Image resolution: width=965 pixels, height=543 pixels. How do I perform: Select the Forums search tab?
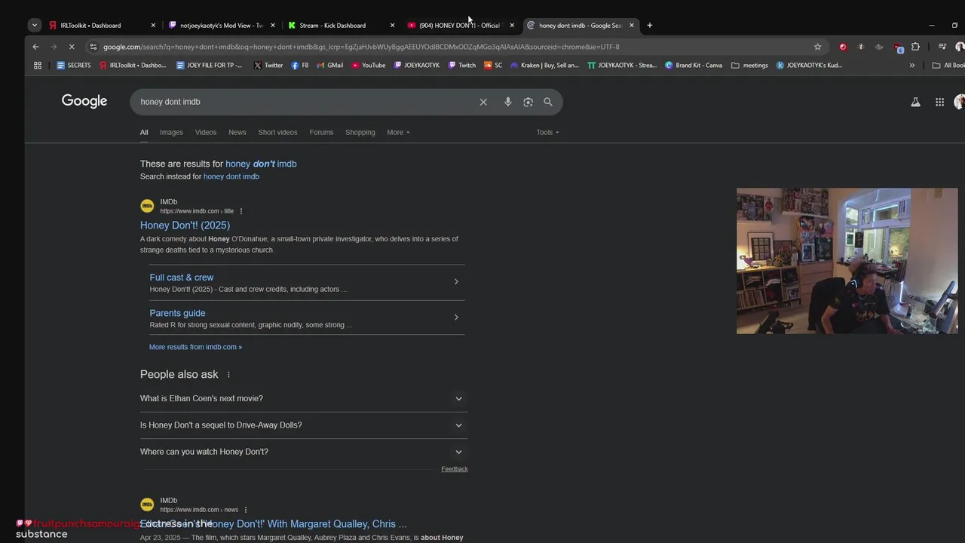[x=321, y=132]
